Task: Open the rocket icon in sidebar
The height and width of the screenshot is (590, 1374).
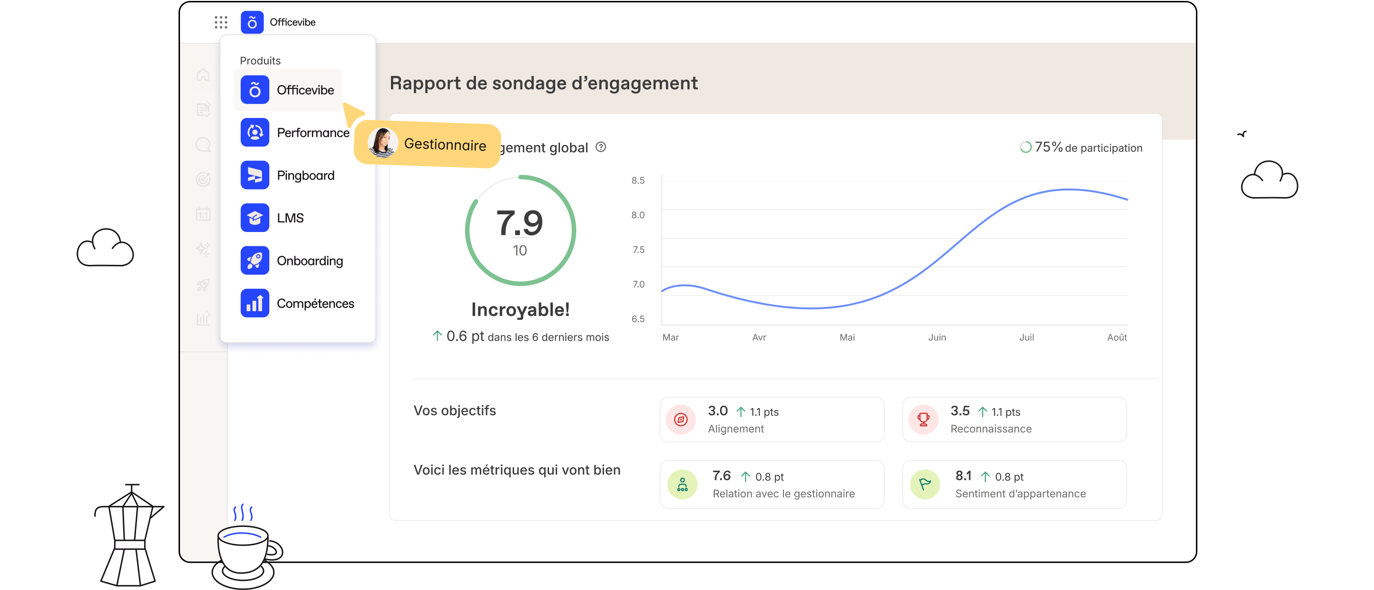Action: point(203,284)
